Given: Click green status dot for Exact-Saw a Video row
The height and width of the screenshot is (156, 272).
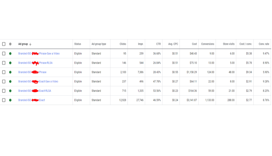Looking at the screenshot, I should tap(10, 81).
